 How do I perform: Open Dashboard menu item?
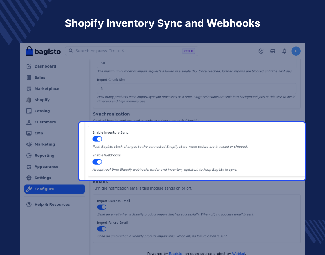(x=55, y=66)
